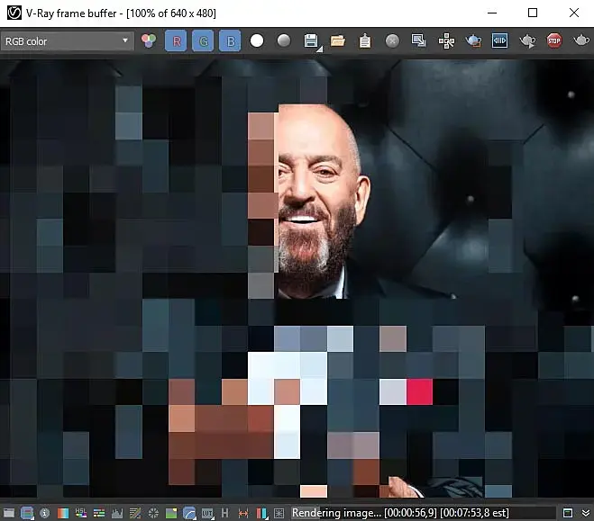This screenshot has height=521, width=594.
Task: Toggle the red channel button
Action: tap(176, 40)
